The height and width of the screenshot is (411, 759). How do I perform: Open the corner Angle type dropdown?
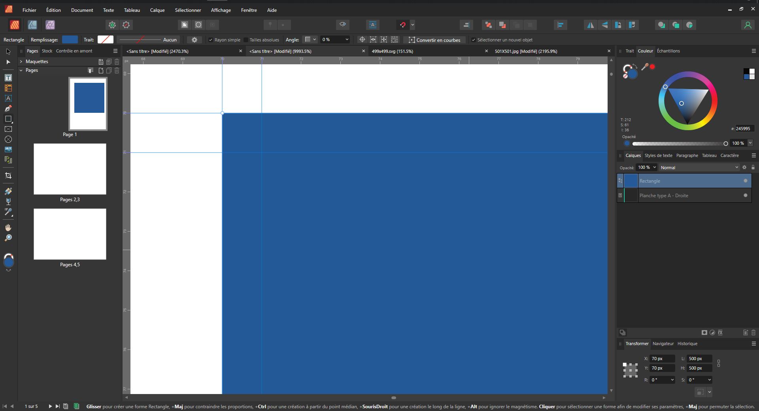pyautogui.click(x=310, y=39)
